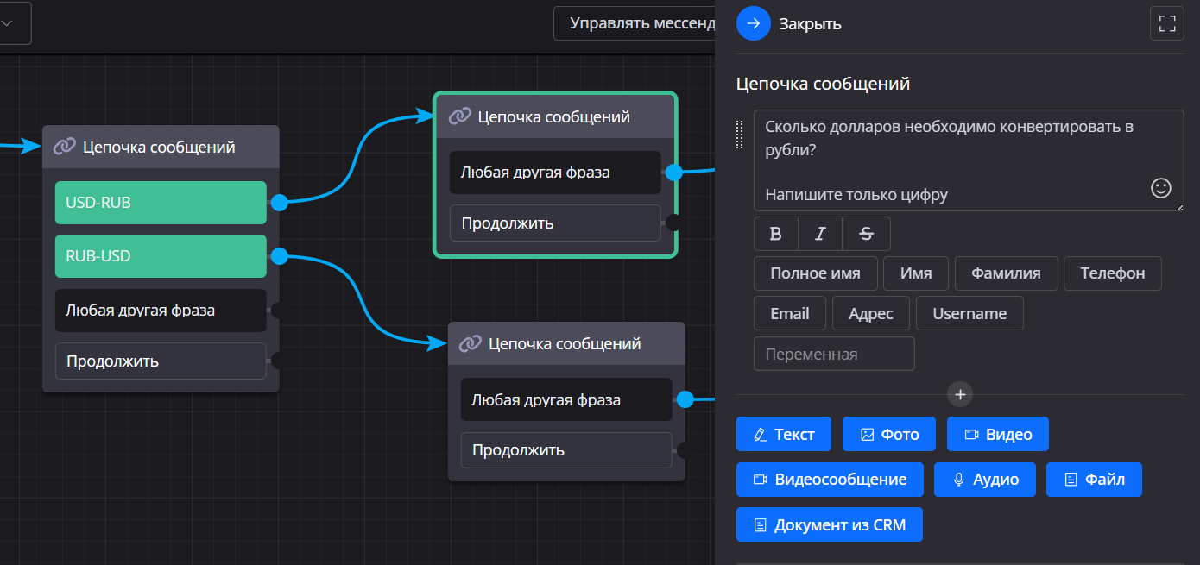
Task: Click the plus icon below the variables
Action: [x=960, y=394]
